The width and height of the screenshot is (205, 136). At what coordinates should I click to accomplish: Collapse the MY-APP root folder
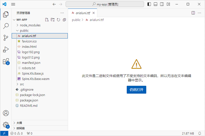14,20
